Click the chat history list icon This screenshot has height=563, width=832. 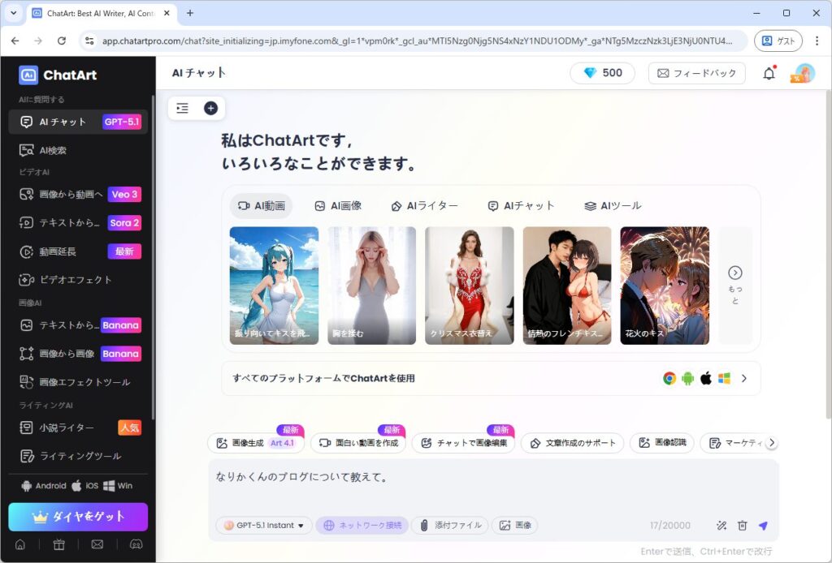click(x=182, y=108)
